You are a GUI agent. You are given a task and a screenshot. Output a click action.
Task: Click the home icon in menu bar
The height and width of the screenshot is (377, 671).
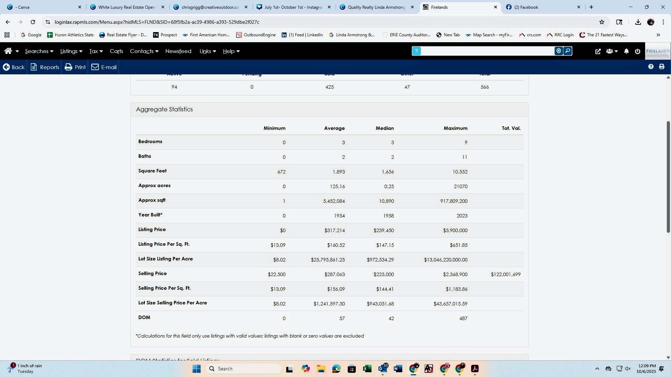(8, 51)
